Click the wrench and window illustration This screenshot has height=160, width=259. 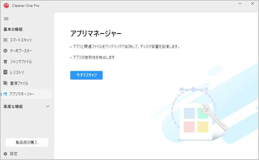(199, 118)
